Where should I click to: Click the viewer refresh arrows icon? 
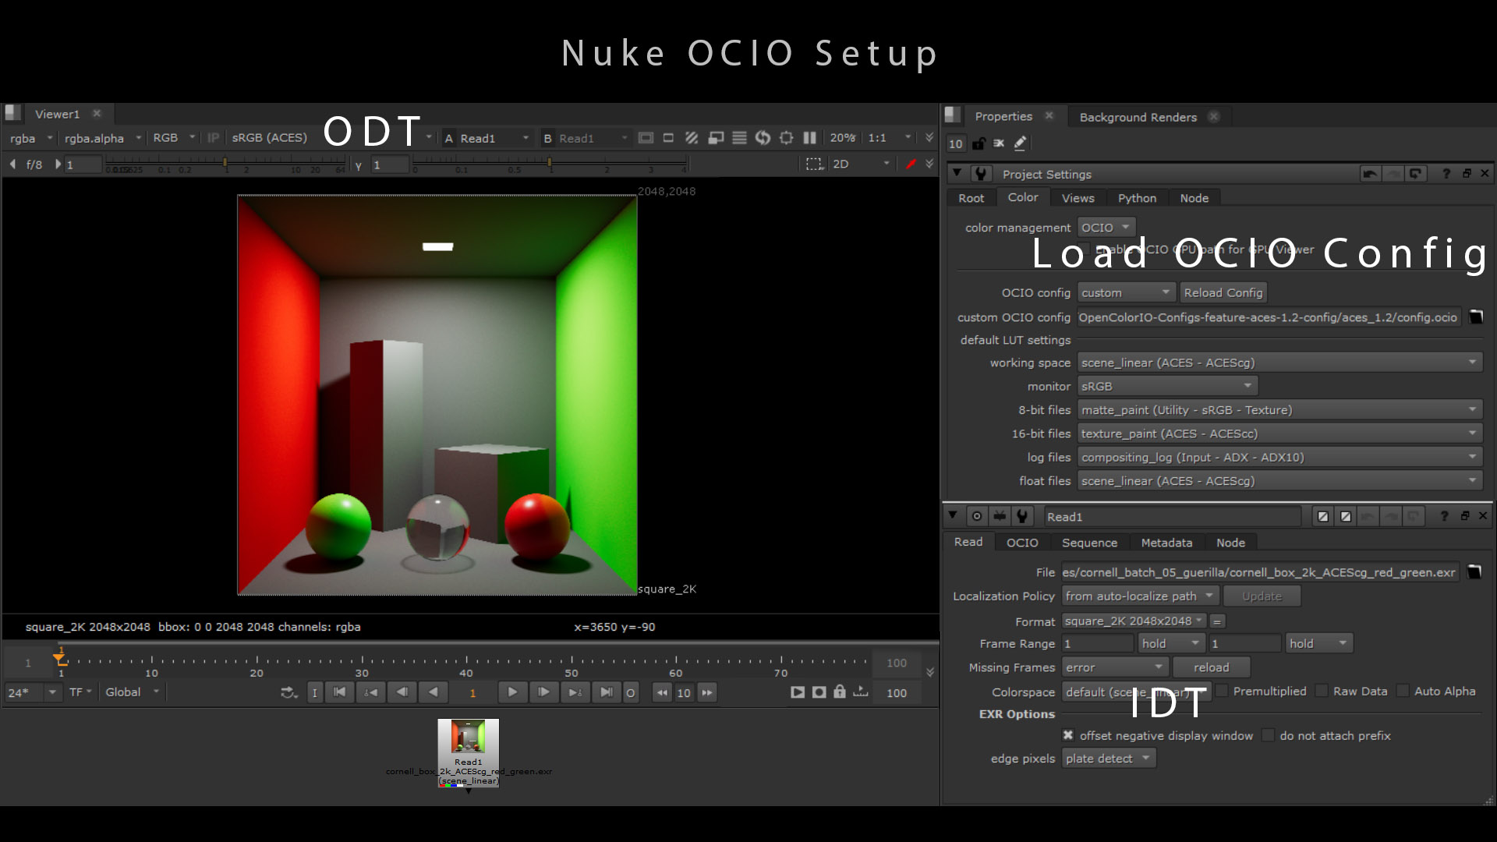[x=763, y=138]
